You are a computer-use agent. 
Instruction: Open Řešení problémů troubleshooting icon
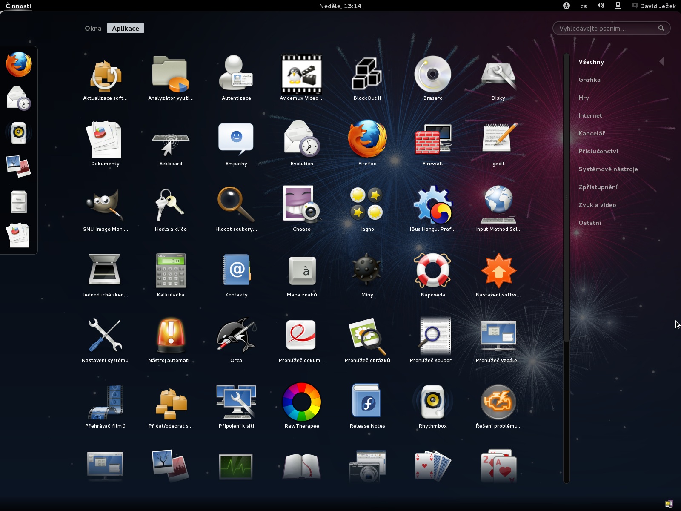[x=498, y=401]
